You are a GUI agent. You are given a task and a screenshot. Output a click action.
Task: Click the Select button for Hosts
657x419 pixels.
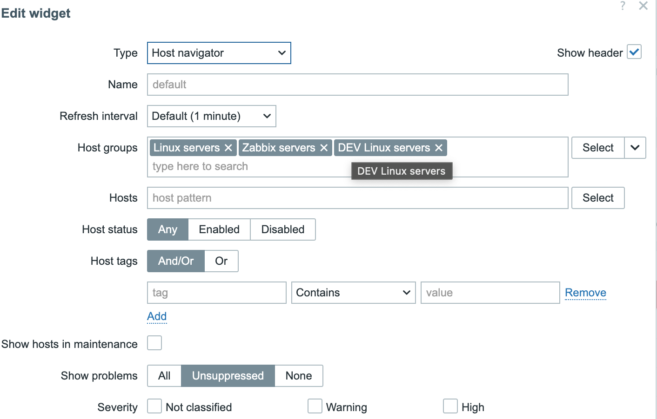point(597,198)
